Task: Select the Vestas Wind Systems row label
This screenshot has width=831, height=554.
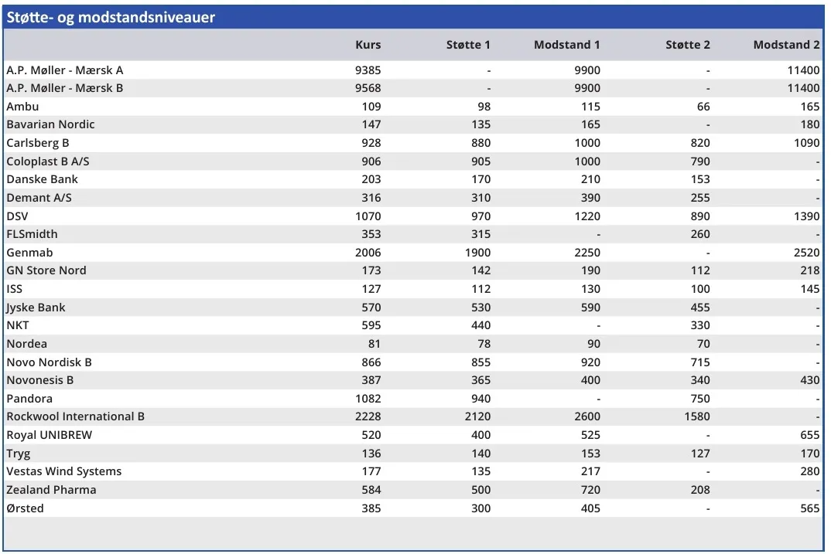Action: coord(64,471)
